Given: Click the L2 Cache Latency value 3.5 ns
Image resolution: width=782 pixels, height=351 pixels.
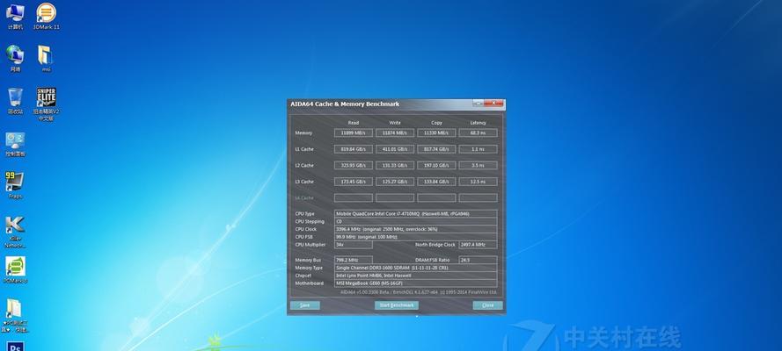Looking at the screenshot, I should 478,165.
